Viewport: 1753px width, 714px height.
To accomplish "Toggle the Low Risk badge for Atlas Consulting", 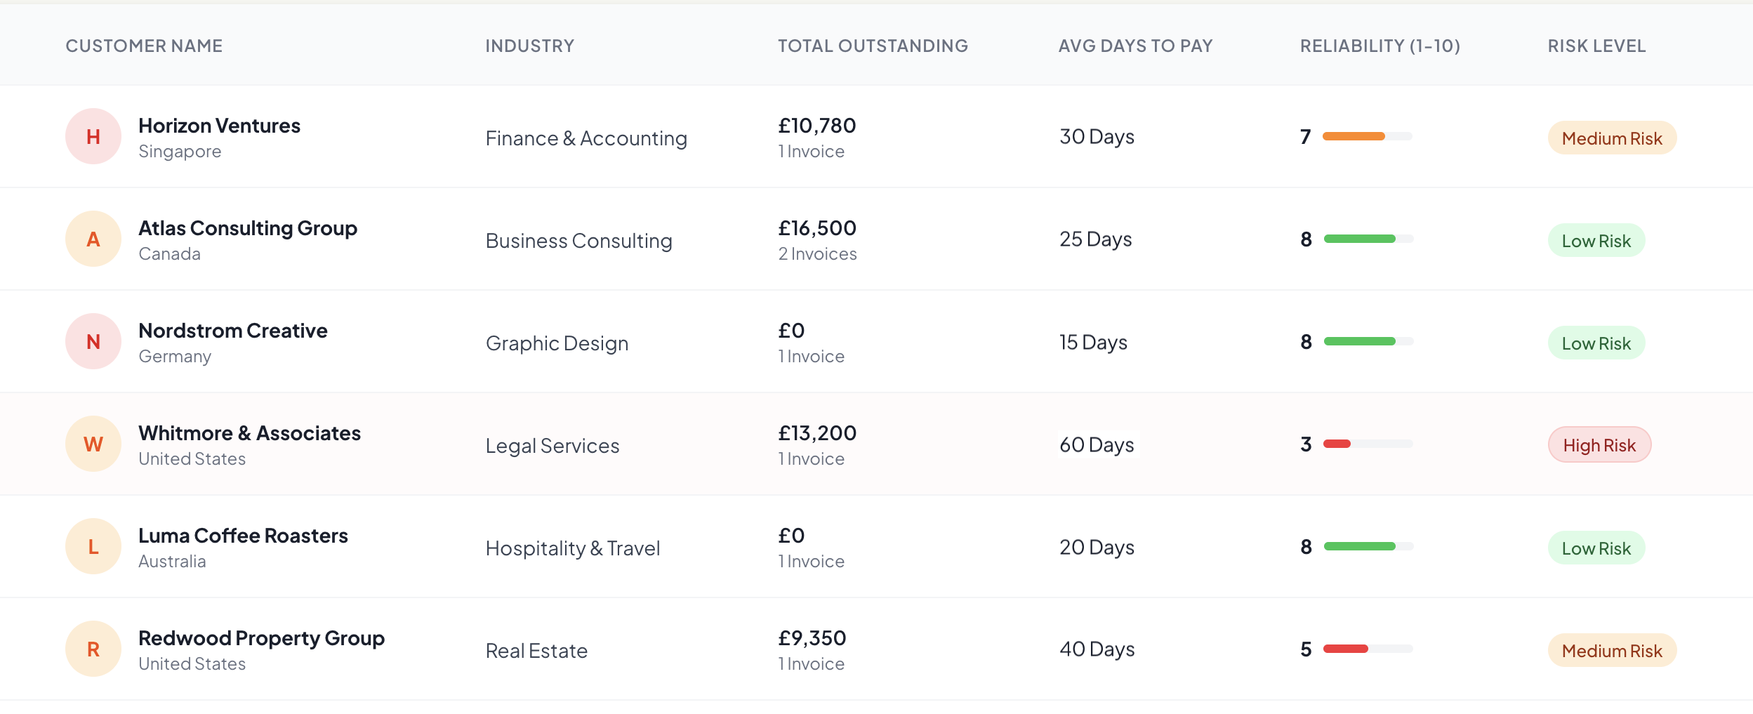I will pos(1596,239).
